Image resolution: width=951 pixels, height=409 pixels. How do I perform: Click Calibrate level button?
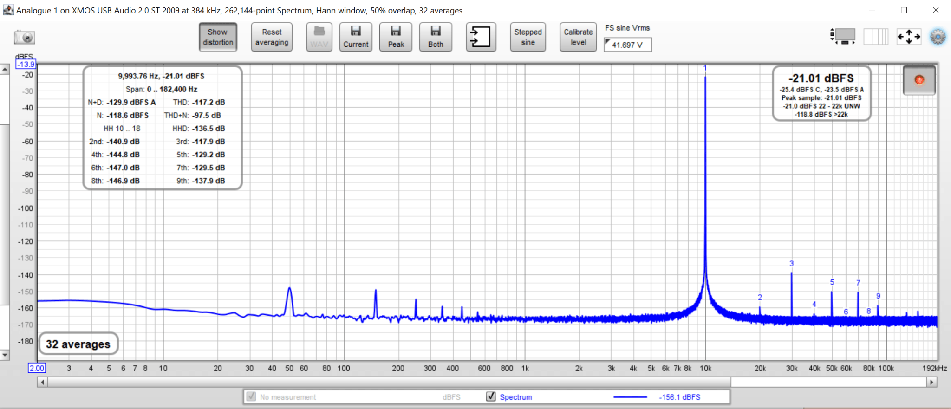pos(578,37)
